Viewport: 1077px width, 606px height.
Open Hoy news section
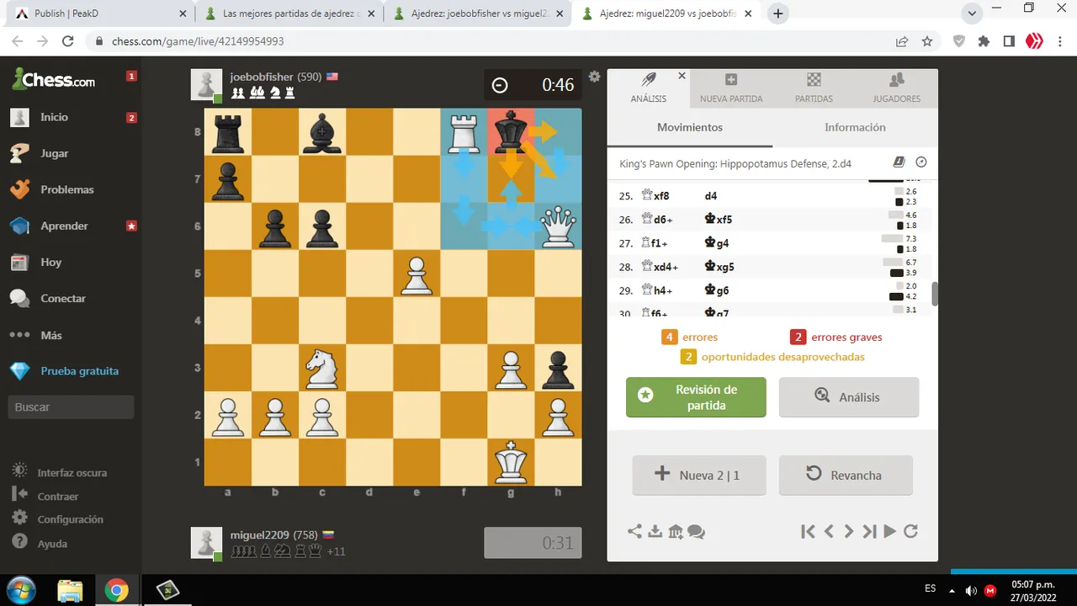(50, 262)
